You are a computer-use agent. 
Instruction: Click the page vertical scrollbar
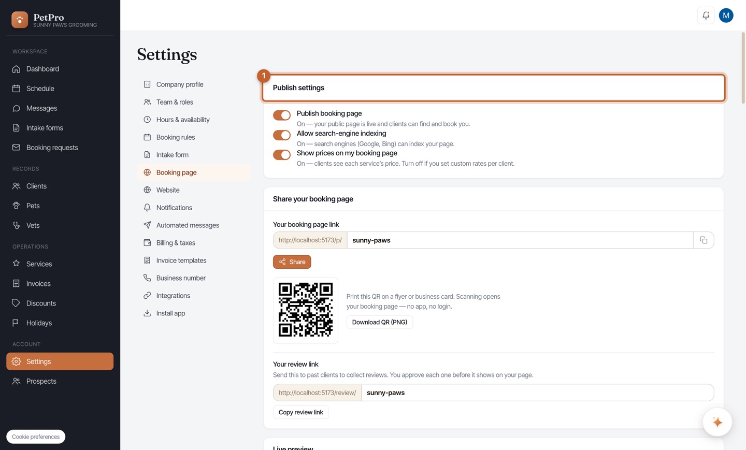click(x=743, y=67)
